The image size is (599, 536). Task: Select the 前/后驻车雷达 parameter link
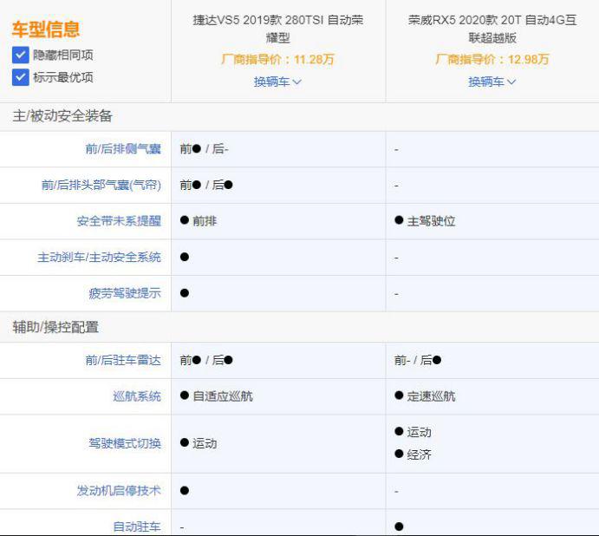(x=122, y=360)
